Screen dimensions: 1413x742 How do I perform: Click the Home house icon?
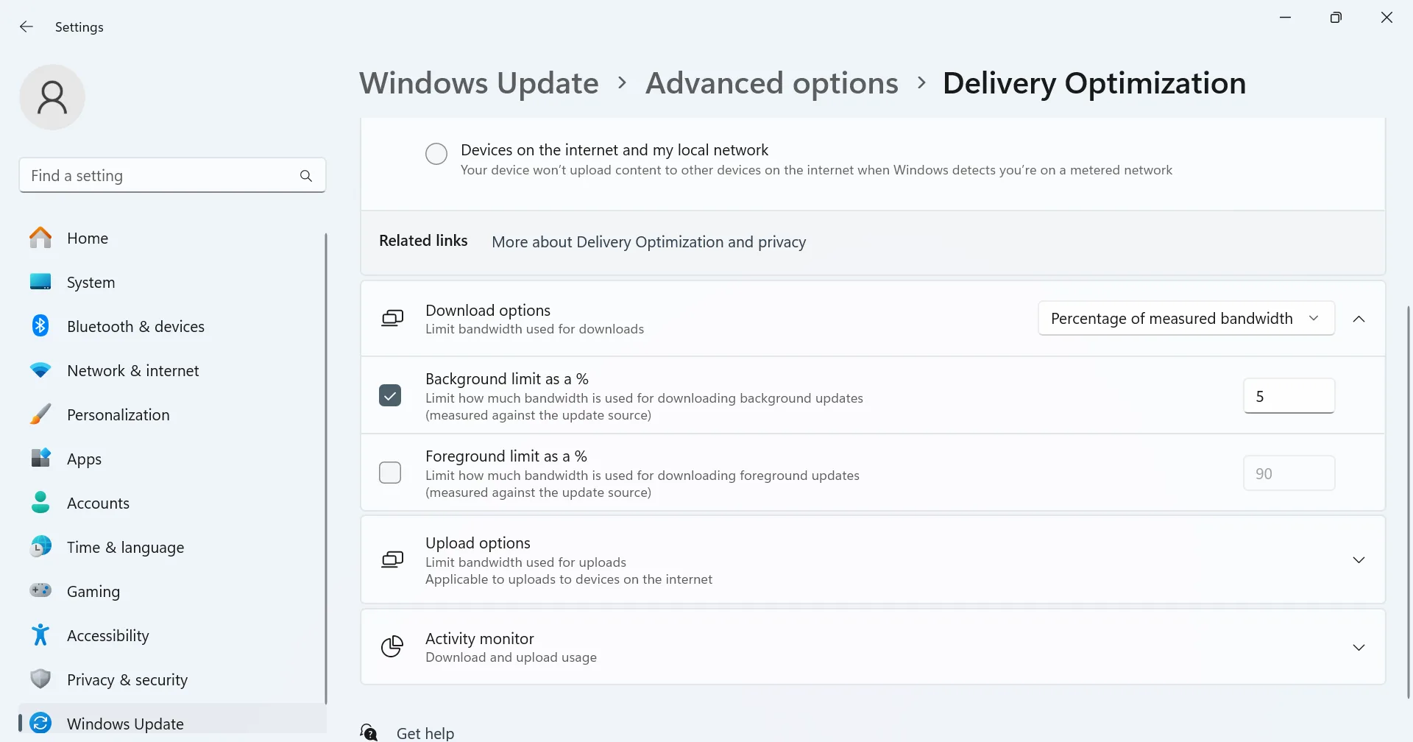pos(40,238)
